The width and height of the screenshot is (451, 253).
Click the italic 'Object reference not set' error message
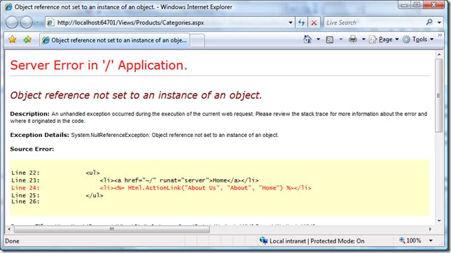(x=136, y=95)
